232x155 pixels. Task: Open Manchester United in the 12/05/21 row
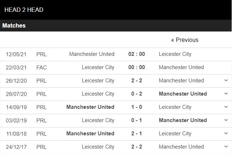[x=92, y=54]
